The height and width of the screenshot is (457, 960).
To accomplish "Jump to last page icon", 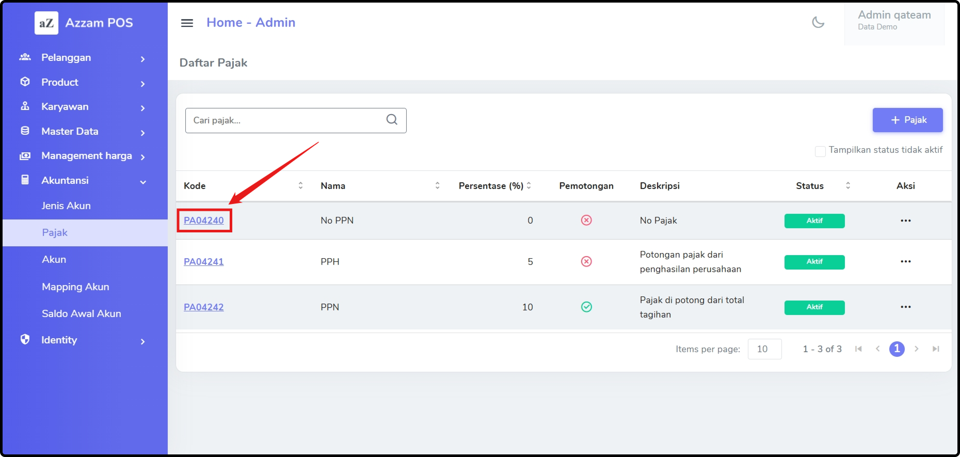I will click(935, 349).
